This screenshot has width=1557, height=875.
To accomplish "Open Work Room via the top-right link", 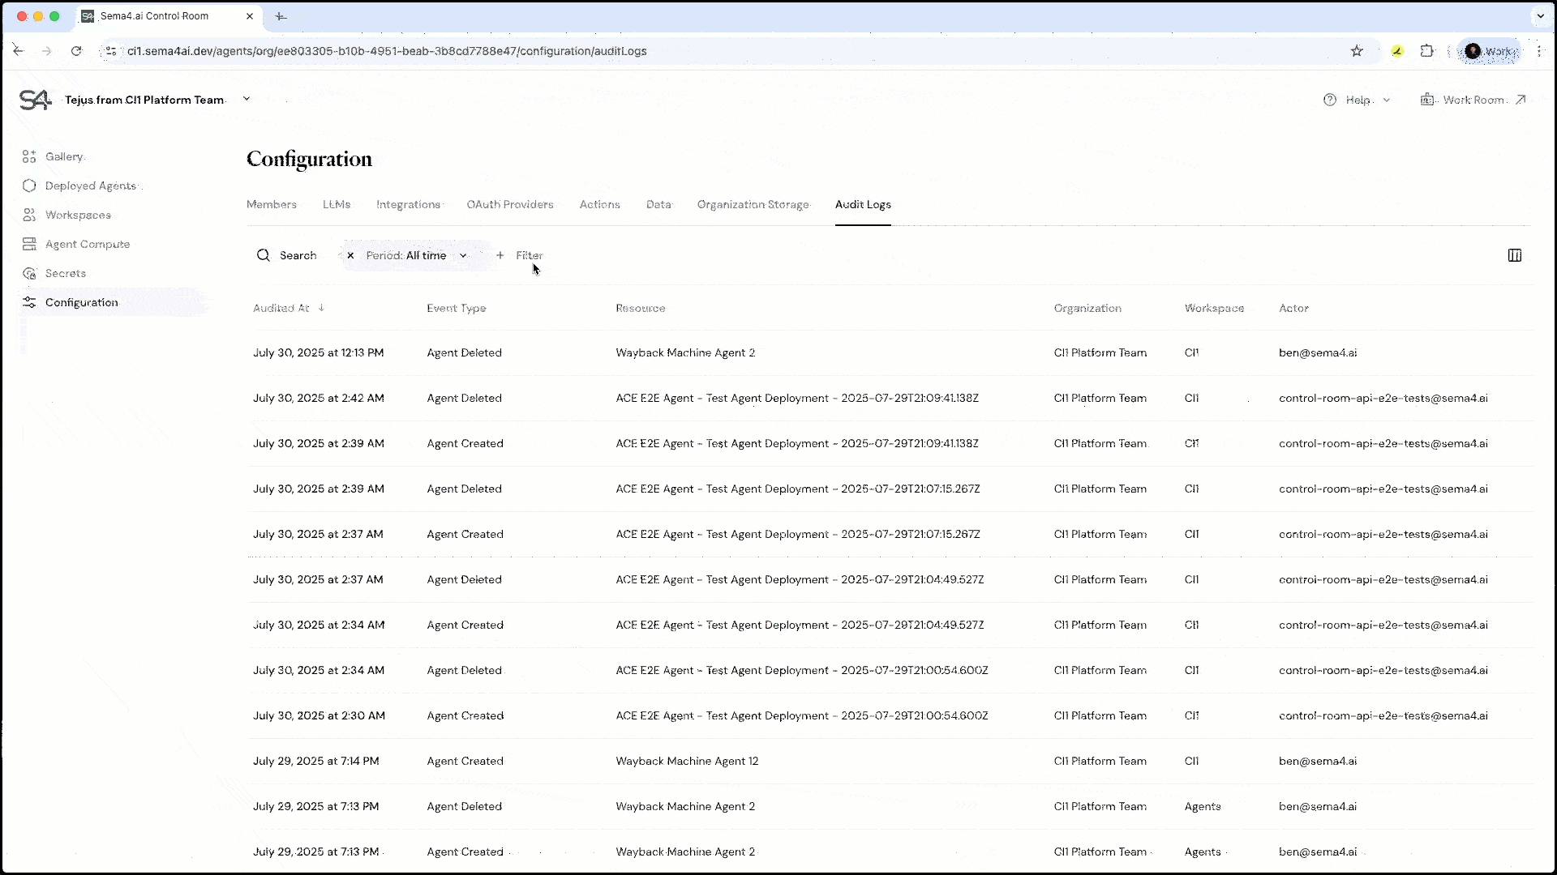I will pos(1474,100).
